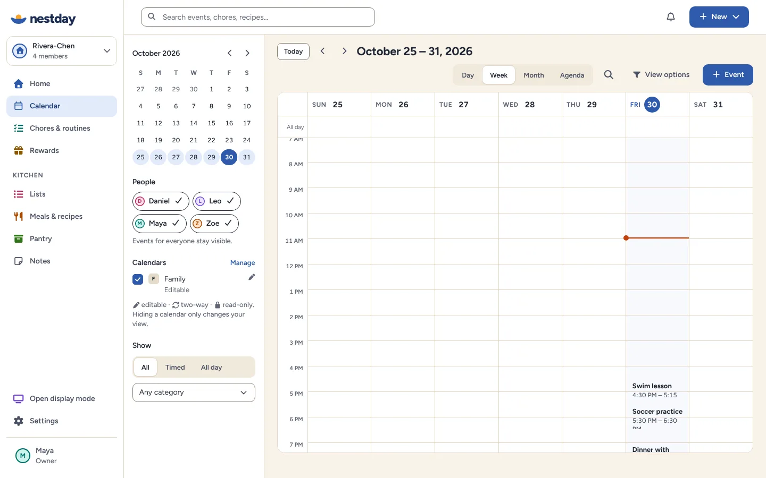
Task: Open the Soccer practice event
Action: tap(657, 417)
